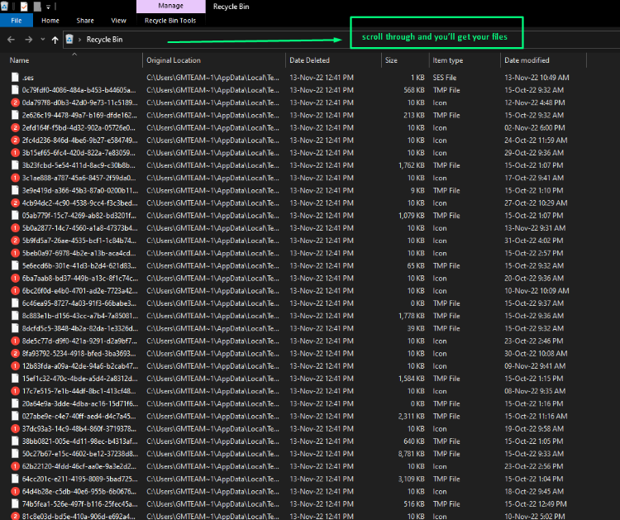
Task: Select icon of 3e9e419d-a366 file
Action: point(15,190)
